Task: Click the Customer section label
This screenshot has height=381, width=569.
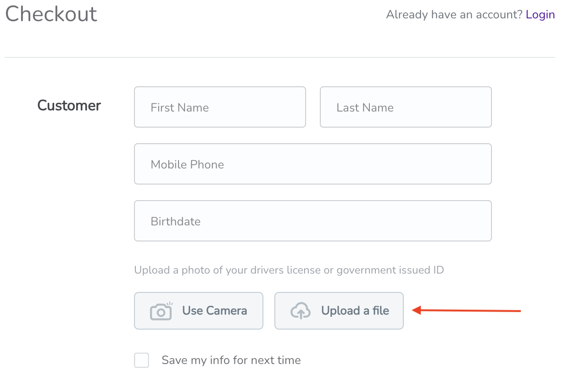Action: 69,106
